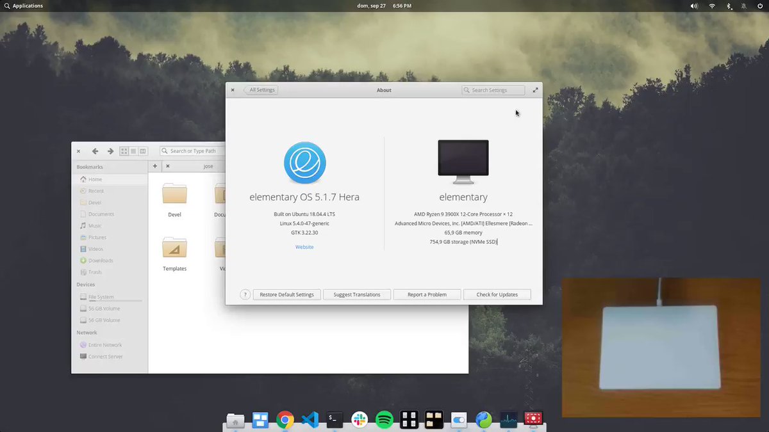
Task: Open the Multitasking View dock icon
Action: click(260, 420)
